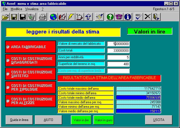Open the Visualizza menu
Image resolution: width=180 pixels, height=128 pixels.
(31, 9)
